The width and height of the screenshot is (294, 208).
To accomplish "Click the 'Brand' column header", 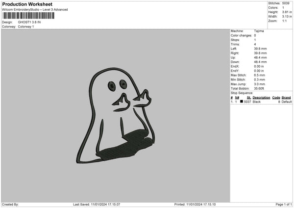I will tap(286, 98).
